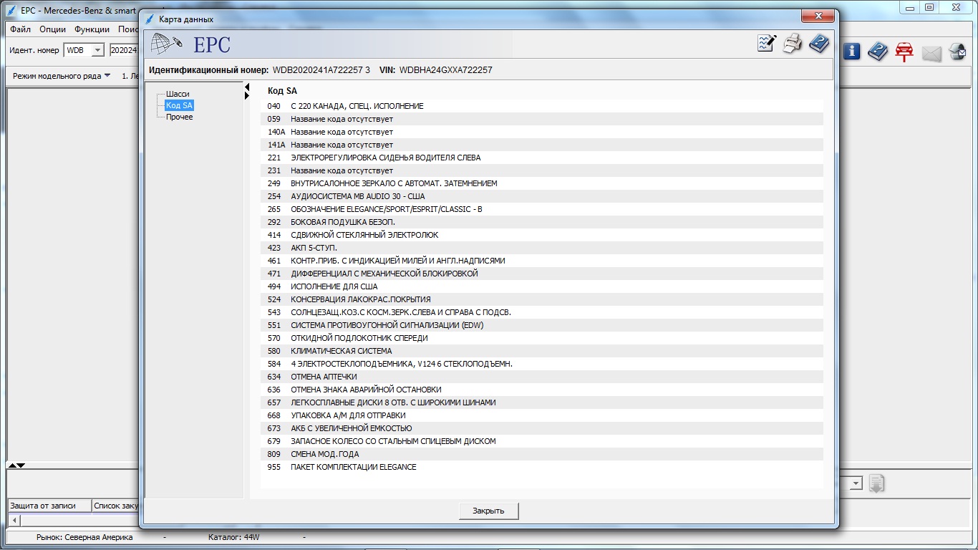Image resolution: width=978 pixels, height=550 pixels.
Task: Select row 955 ПАКЕТ КОМПЛЕКТАЦИИ ELEGANCE
Action: (542, 467)
